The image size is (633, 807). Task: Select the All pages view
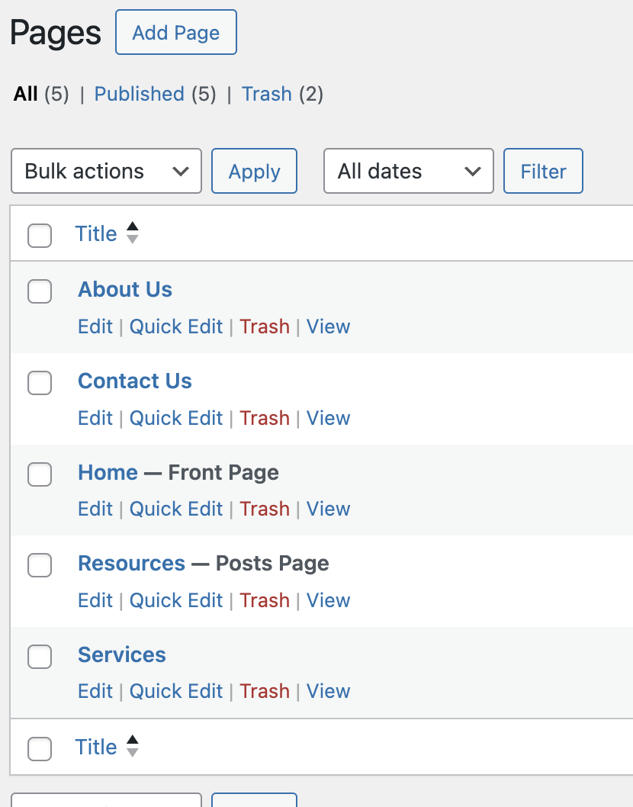coord(25,94)
